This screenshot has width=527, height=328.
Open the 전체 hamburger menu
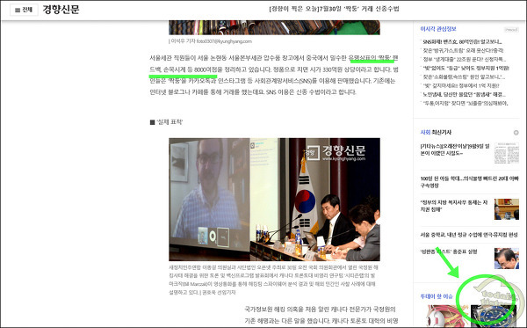point(24,10)
